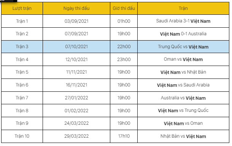Click the Australia vs Việt Nam cell
Image resolution: width=232 pixels, height=146 pixels.
(x=183, y=98)
